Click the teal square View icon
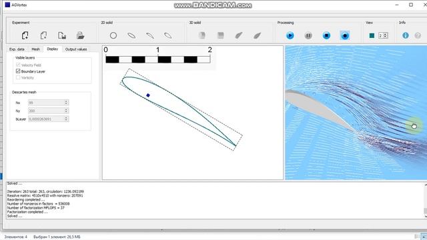This screenshot has width=427, height=240. pyautogui.click(x=372, y=35)
